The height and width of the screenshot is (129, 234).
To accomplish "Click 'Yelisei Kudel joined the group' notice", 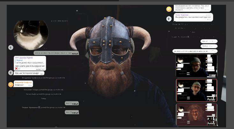I will [x=43, y=94].
